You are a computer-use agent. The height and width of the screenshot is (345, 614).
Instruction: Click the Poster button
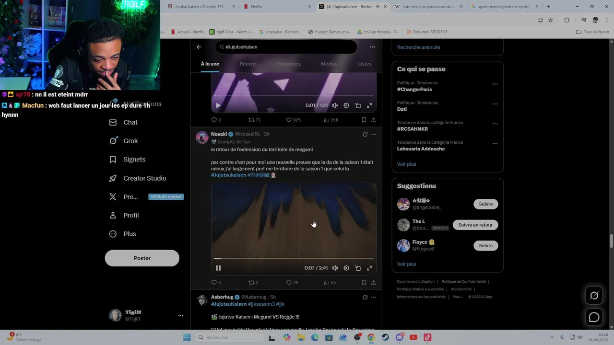(x=142, y=258)
